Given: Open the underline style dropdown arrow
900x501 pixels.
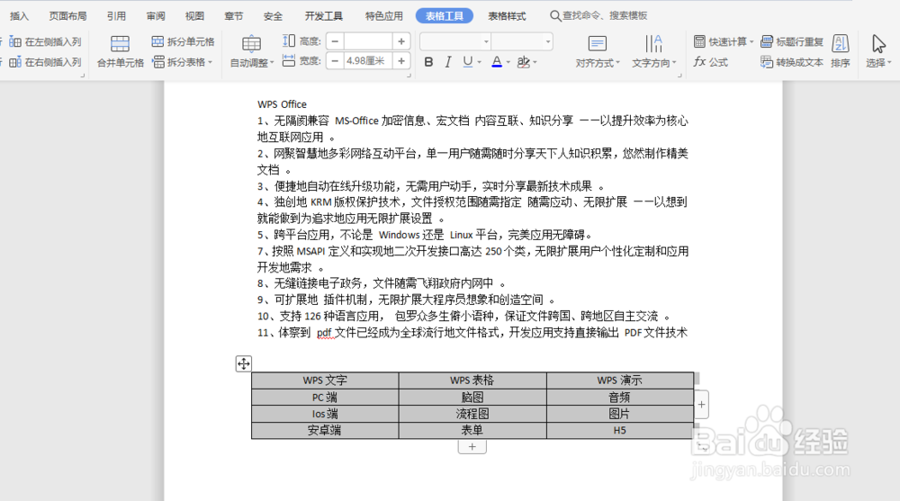Looking at the screenshot, I should 479,62.
